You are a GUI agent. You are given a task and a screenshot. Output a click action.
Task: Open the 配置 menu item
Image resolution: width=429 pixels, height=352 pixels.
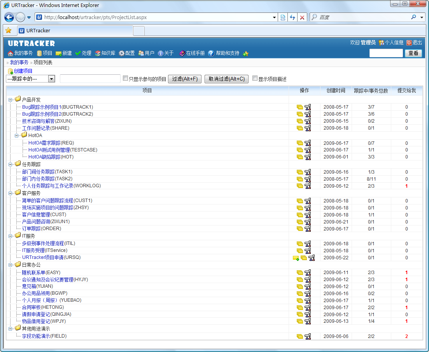click(127, 53)
